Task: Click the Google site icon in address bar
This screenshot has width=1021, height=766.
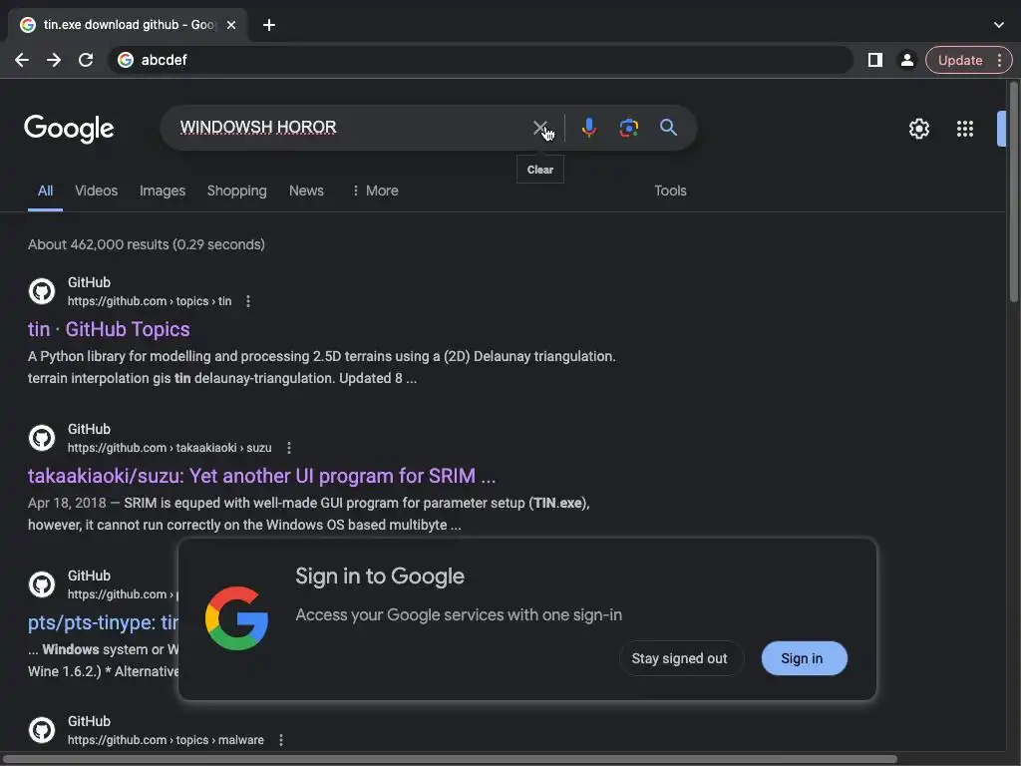Action: pos(126,60)
